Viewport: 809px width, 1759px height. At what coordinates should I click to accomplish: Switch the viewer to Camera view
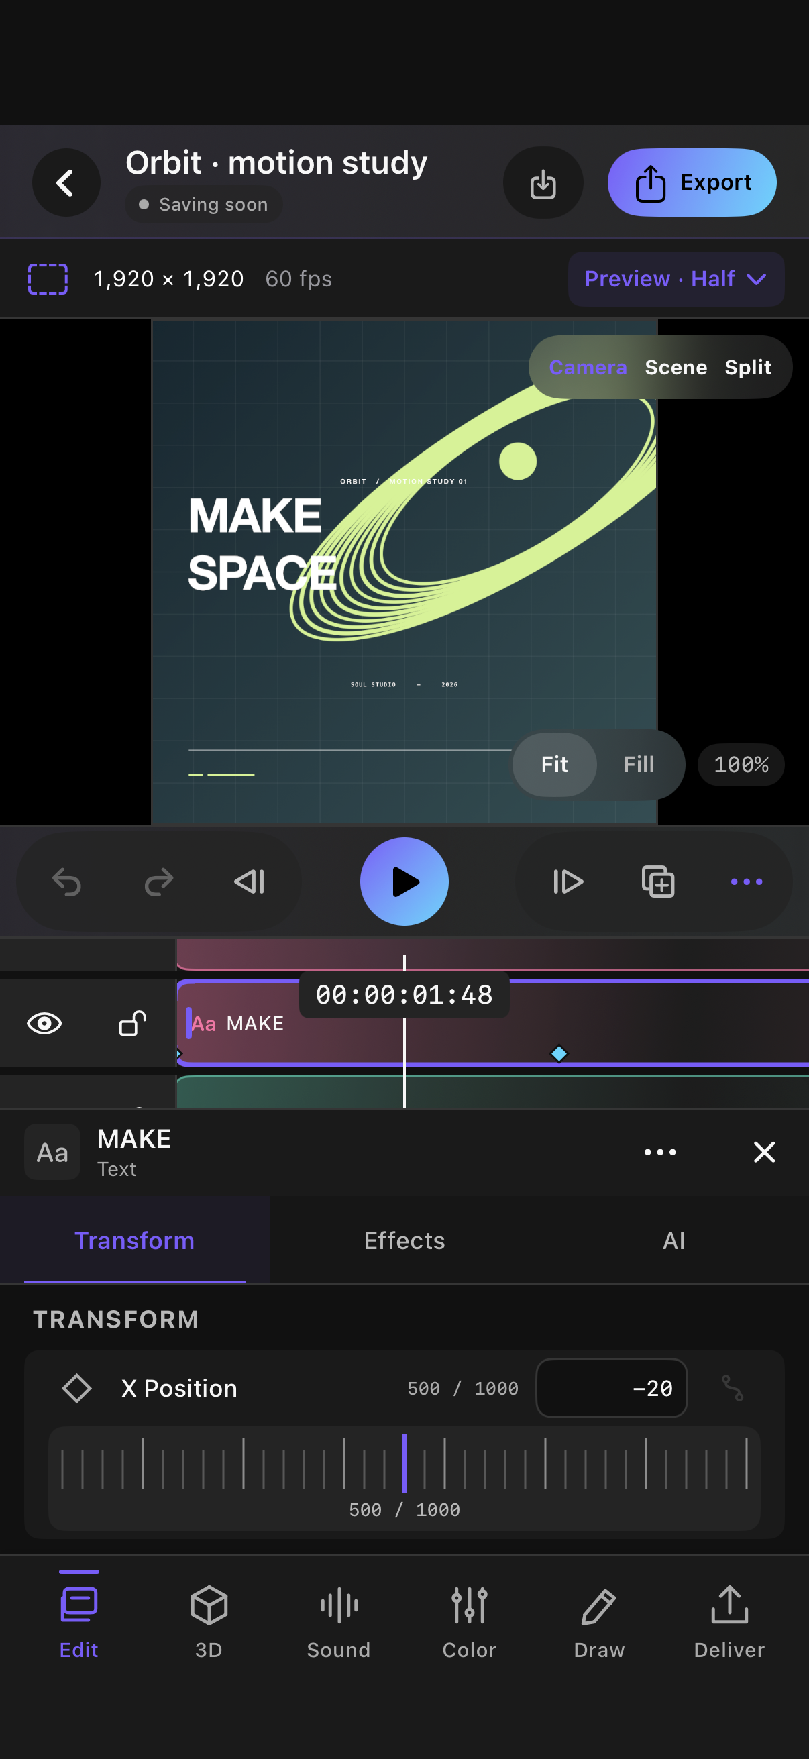[588, 368]
